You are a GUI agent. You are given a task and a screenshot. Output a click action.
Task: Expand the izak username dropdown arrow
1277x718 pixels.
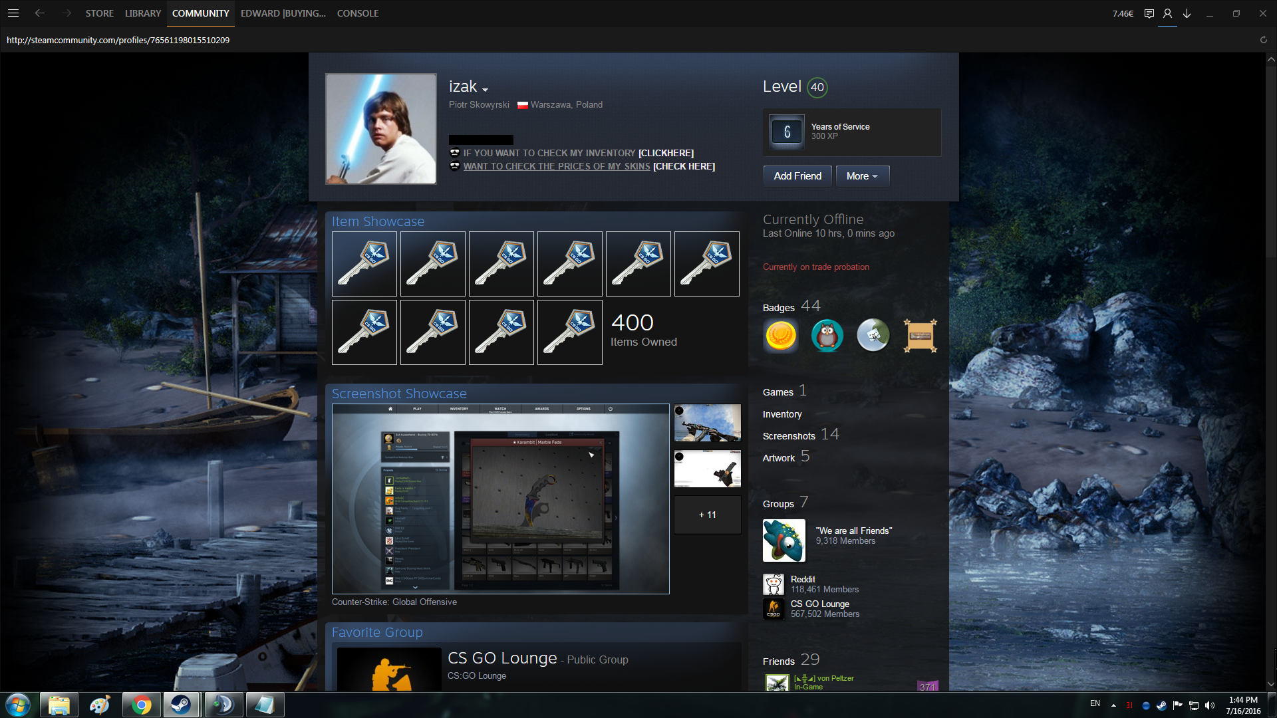(x=486, y=90)
